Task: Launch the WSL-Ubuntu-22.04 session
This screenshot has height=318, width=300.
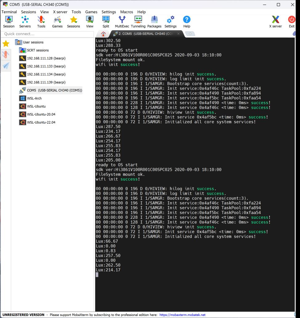Action: tap(41, 122)
